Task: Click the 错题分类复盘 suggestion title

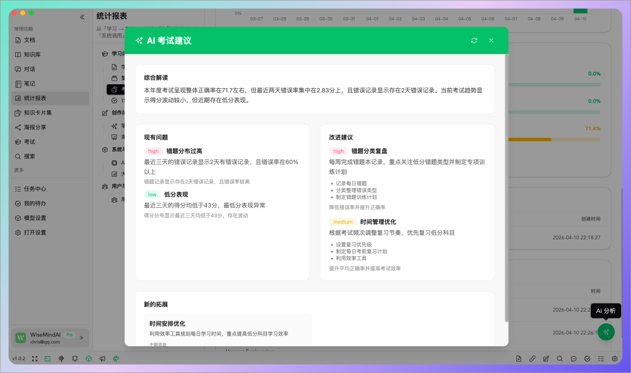Action: 369,151
